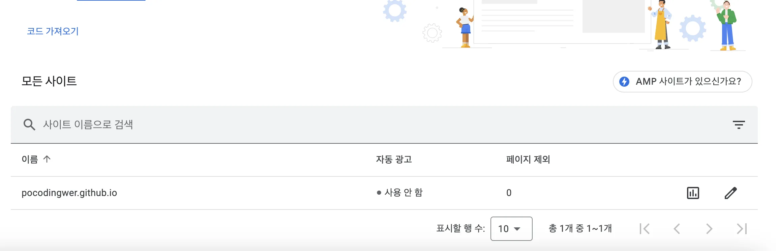Open the filter icon in the search bar

(739, 125)
